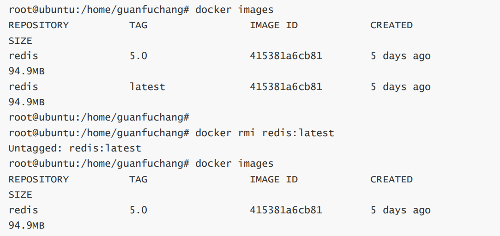Click '5 days ago' in latest row
This screenshot has height=236, width=500.
point(400,87)
